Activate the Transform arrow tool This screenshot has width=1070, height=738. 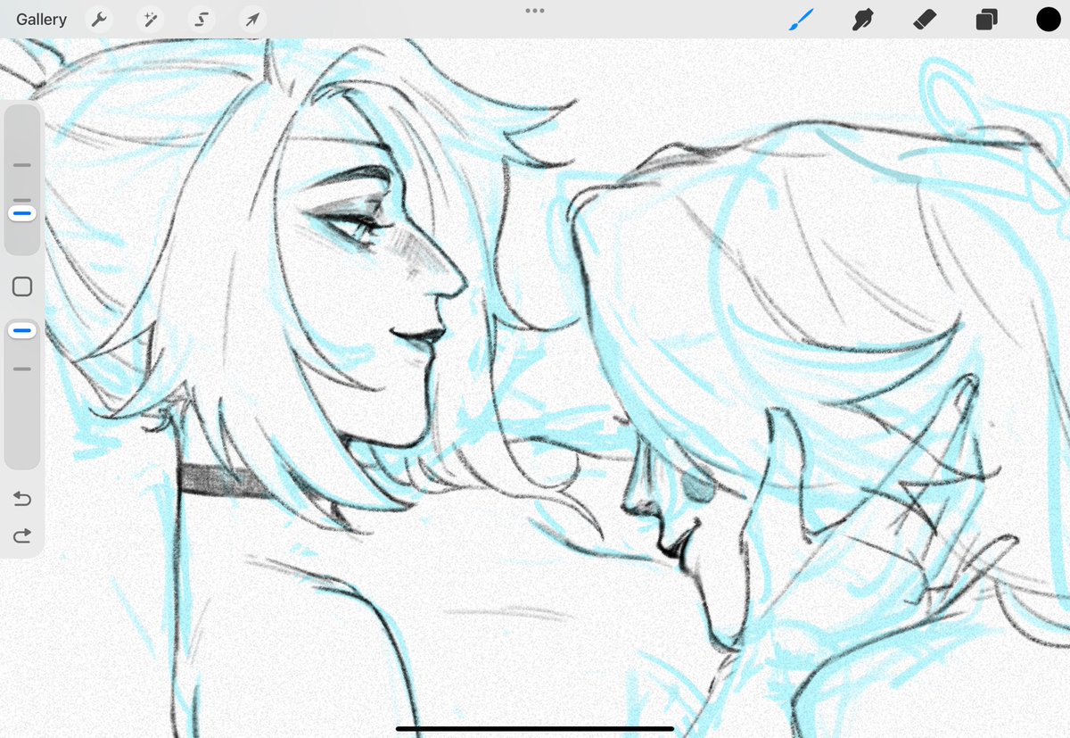tap(252, 19)
